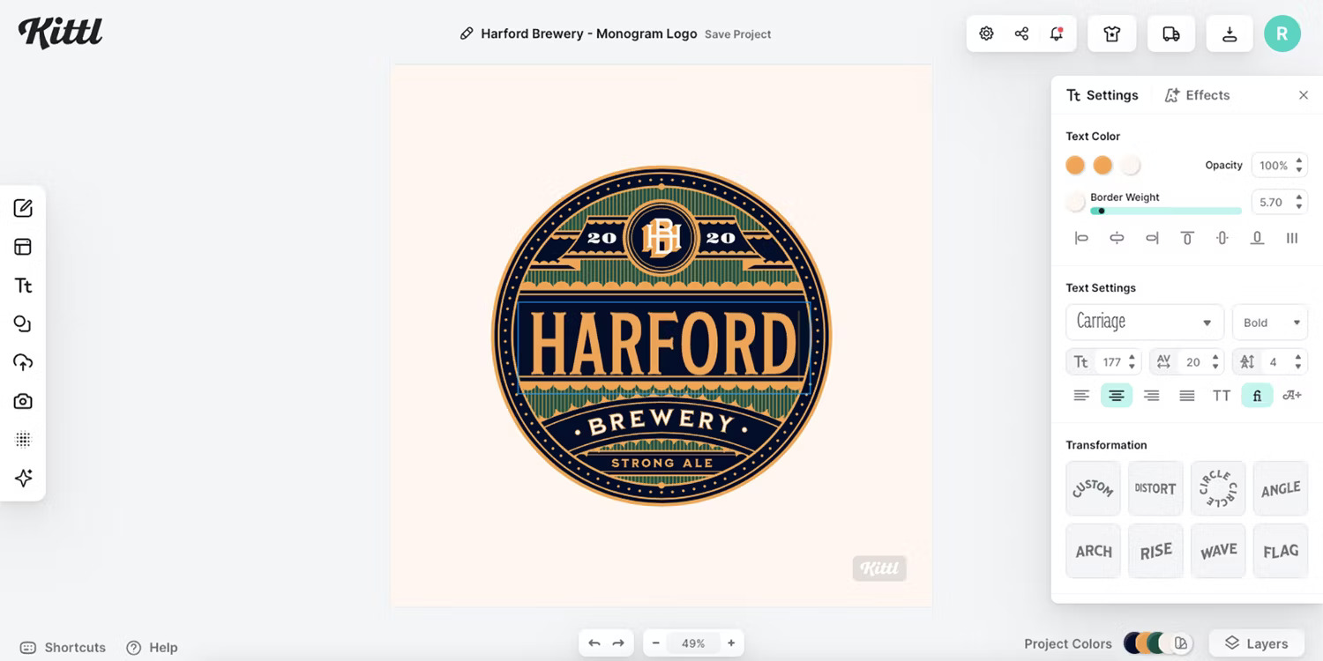
Task: Click the line height 4 stepper arrows
Action: coord(1298,362)
